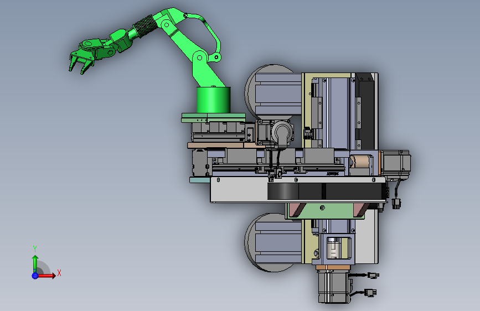Select the green robot gripper claw
The image size is (480, 311).
coord(81,62)
